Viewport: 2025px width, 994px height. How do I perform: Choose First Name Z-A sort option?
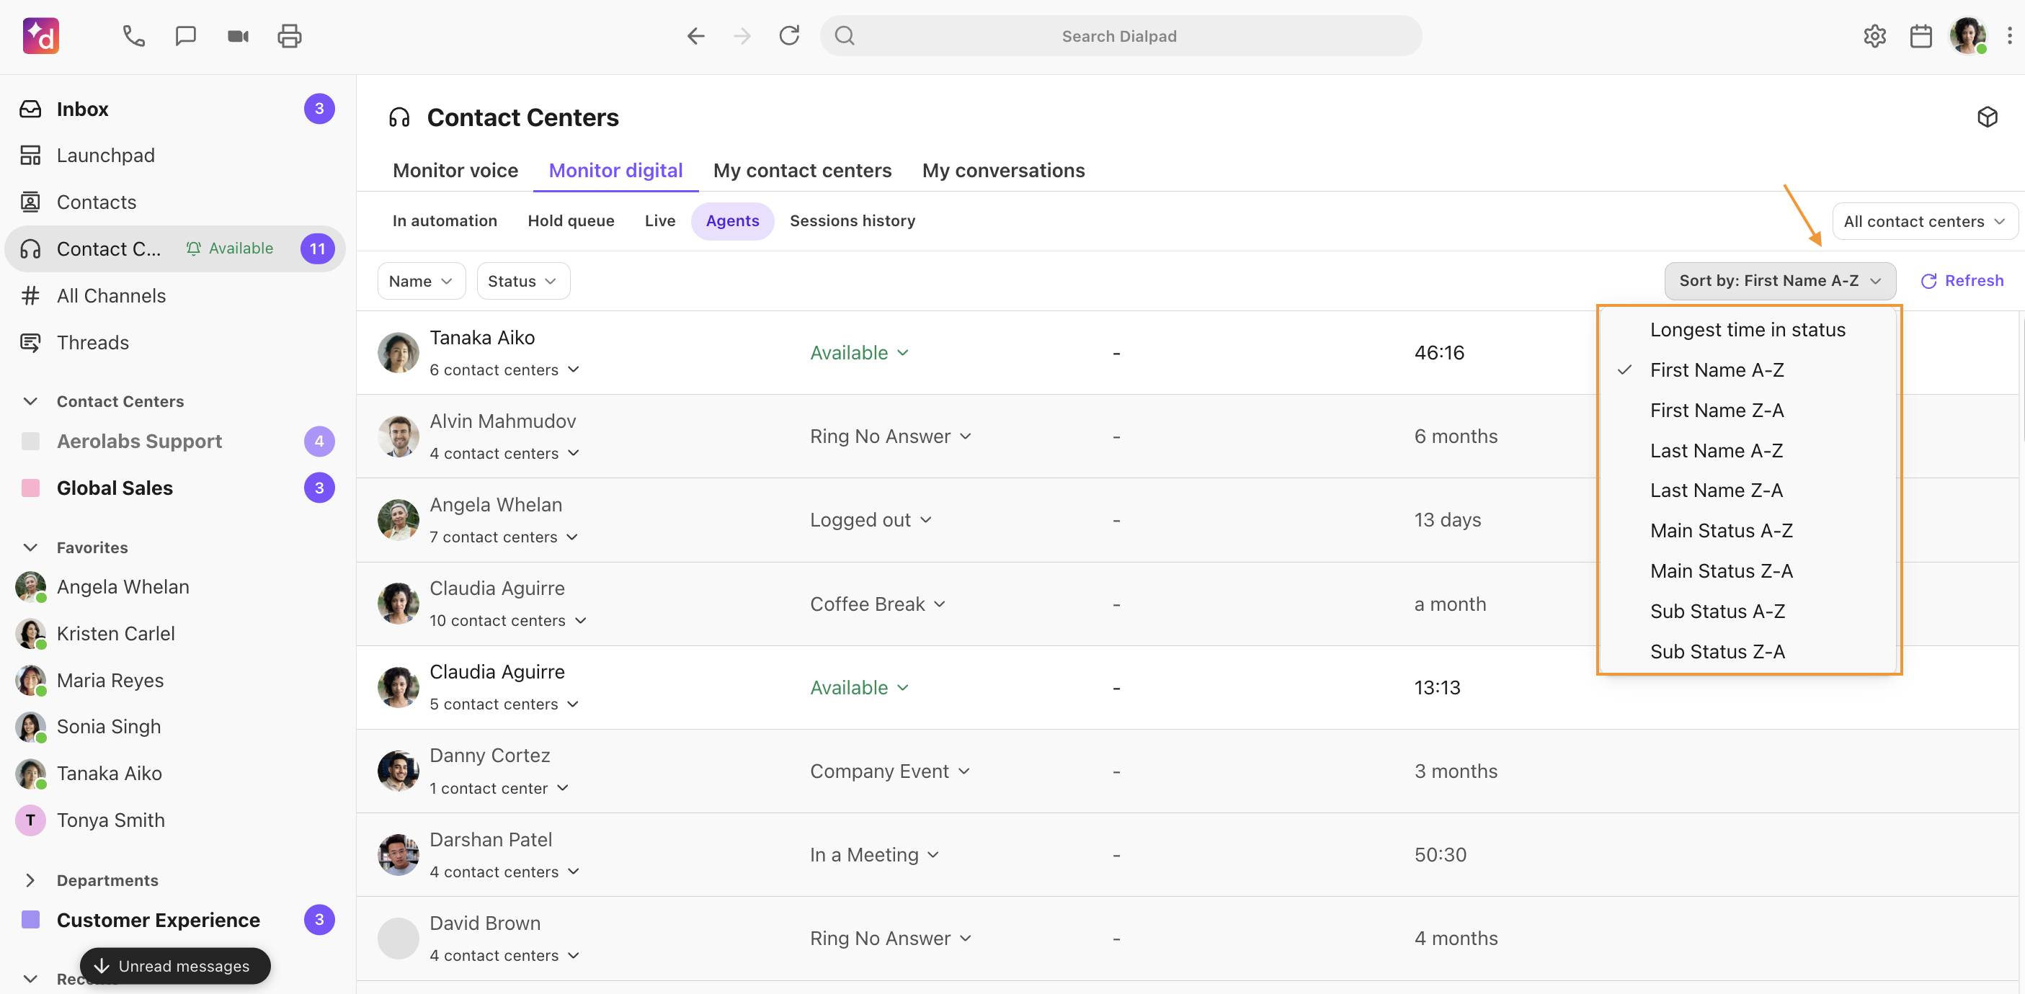(x=1749, y=410)
